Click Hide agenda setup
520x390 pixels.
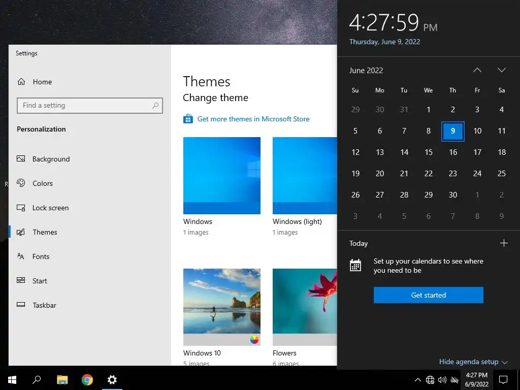pos(473,362)
